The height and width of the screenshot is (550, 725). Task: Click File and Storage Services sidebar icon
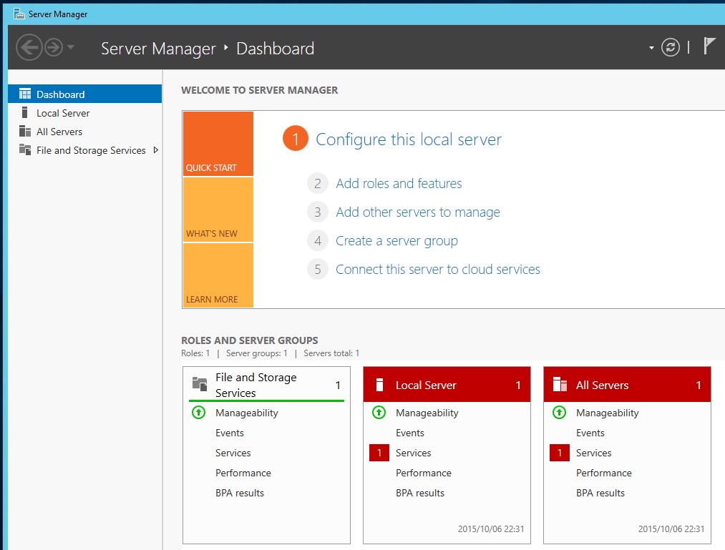[x=25, y=149]
